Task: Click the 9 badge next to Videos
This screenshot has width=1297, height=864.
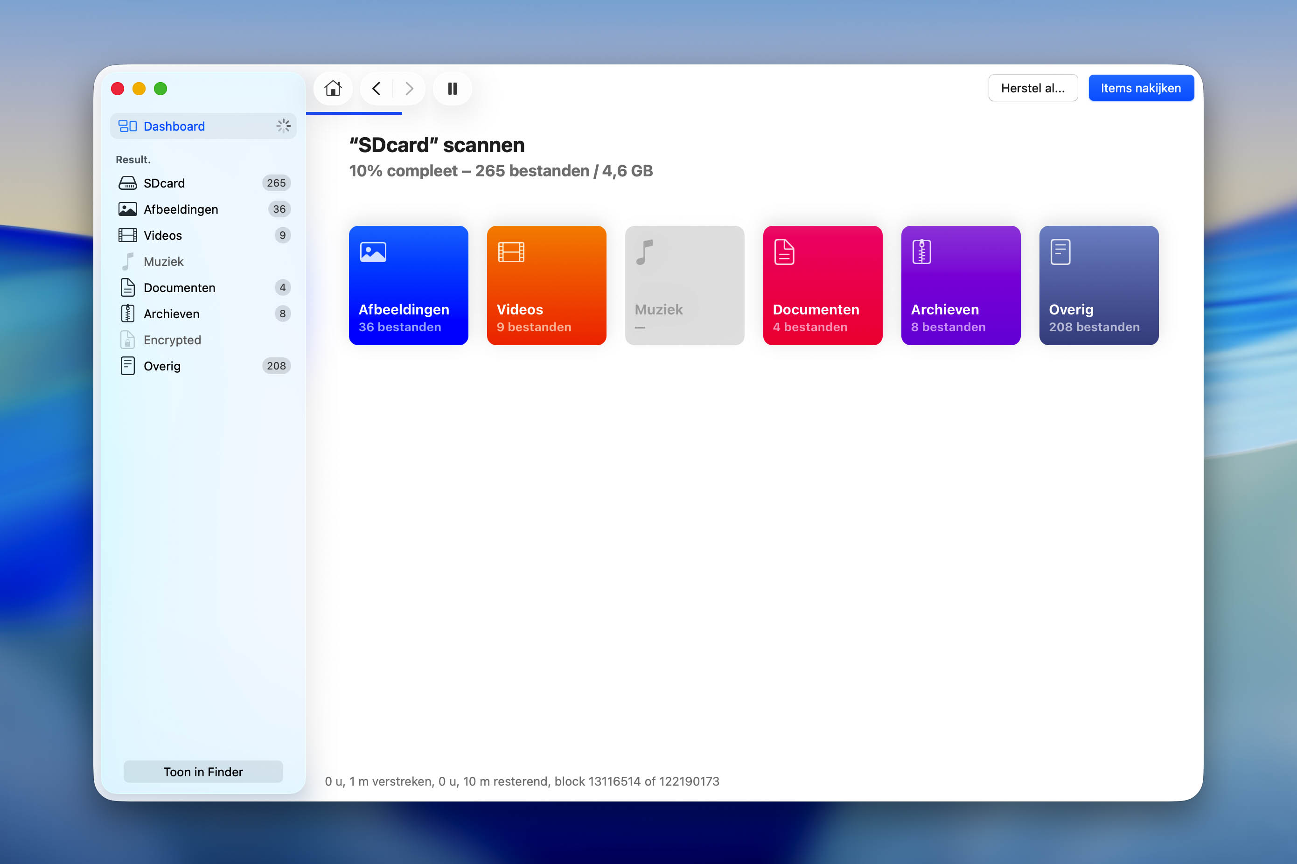Action: tap(283, 235)
